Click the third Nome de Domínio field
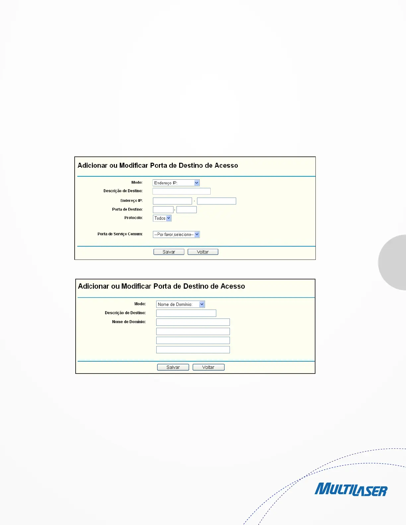Screen dimensions: 406x525 point(193,340)
